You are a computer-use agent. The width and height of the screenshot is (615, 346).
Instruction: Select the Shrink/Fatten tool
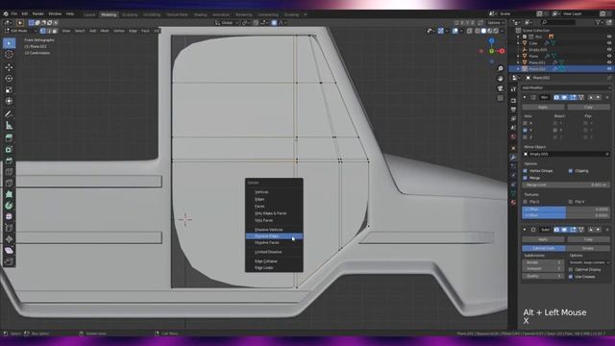[9, 239]
